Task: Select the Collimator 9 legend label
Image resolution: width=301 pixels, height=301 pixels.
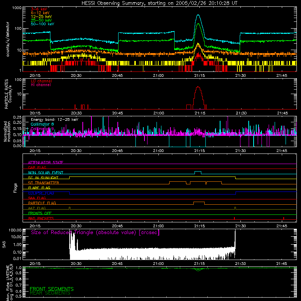Action: [42, 129]
